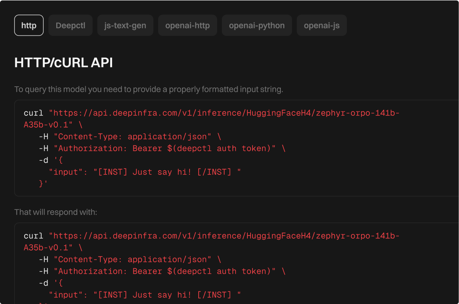Click the HTTP/cURL API heading
Image resolution: width=459 pixels, height=304 pixels.
pyautogui.click(x=63, y=62)
